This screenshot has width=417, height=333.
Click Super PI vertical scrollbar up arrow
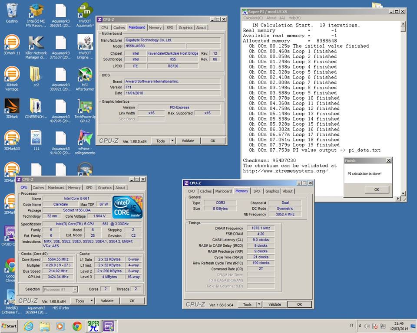click(x=403, y=24)
